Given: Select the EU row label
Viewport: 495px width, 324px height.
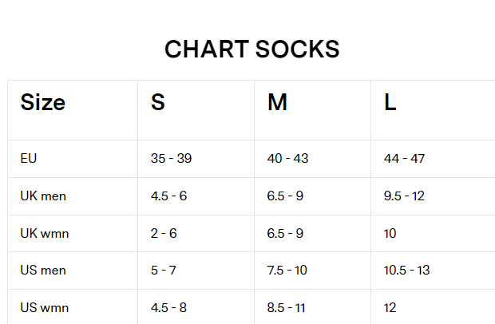Looking at the screenshot, I should pos(29,158).
